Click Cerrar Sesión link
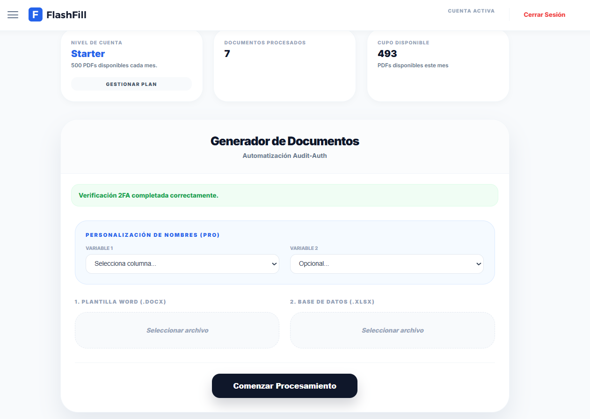The width and height of the screenshot is (590, 419). point(544,14)
